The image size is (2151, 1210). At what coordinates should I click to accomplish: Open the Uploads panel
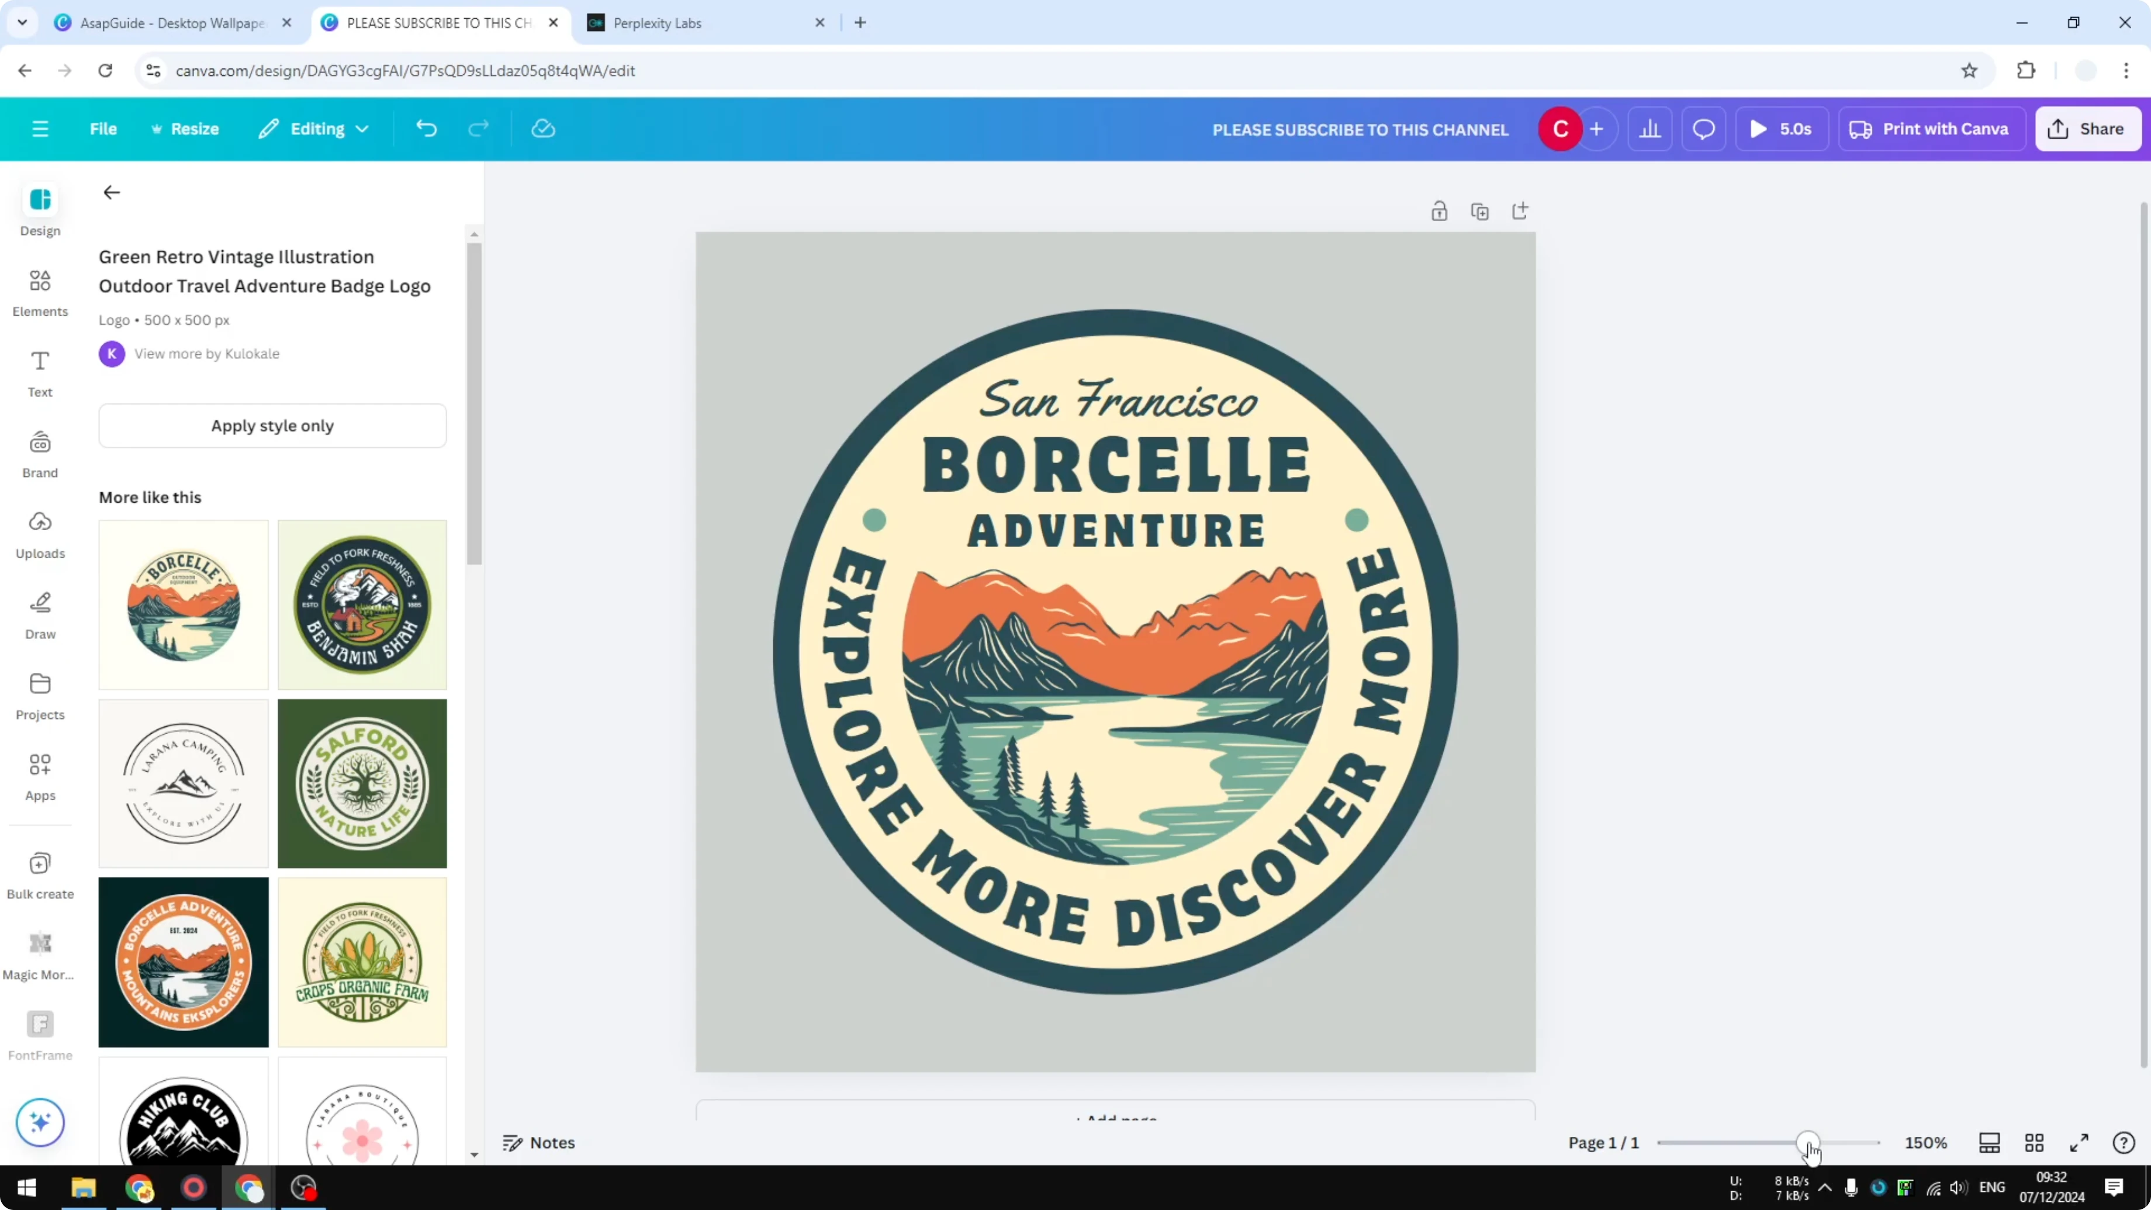click(x=39, y=534)
